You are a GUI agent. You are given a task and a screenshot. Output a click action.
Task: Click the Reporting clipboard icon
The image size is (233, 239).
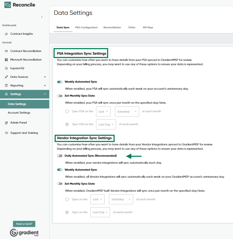coord(6,86)
